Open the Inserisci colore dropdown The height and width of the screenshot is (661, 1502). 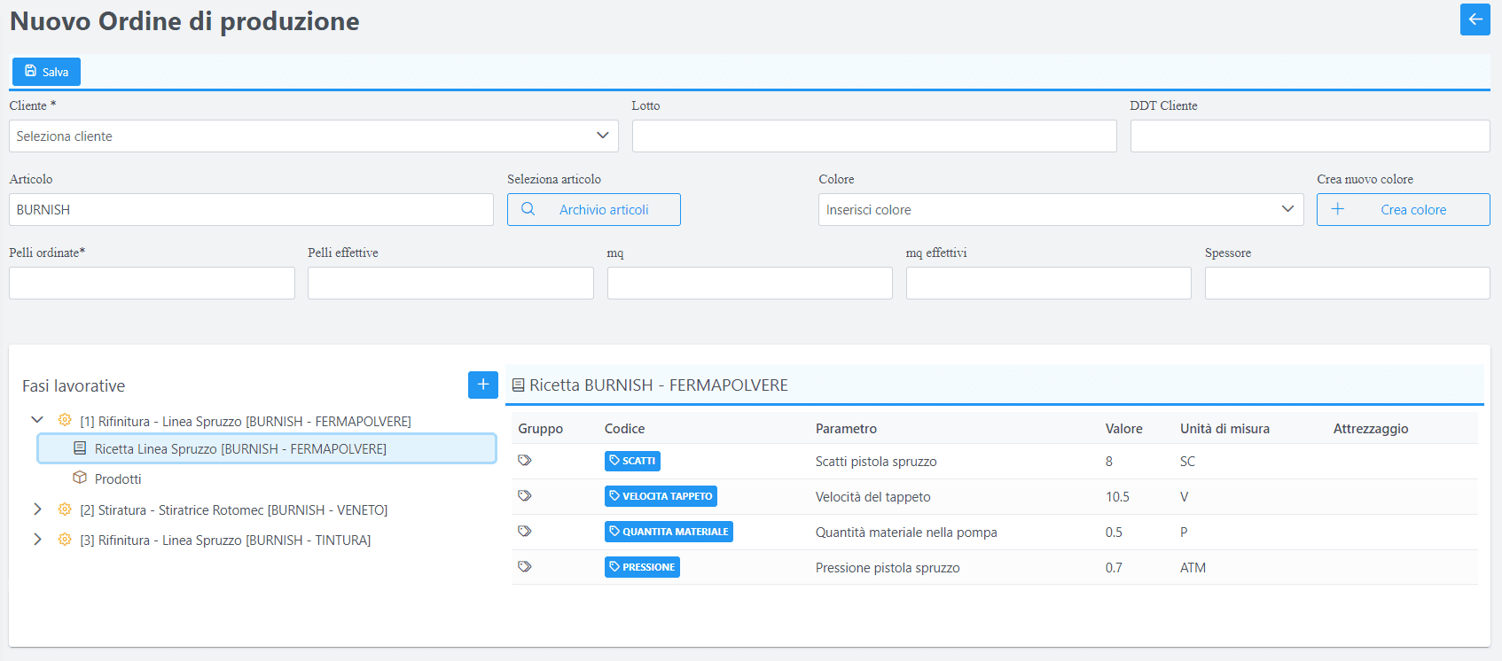pyautogui.click(x=1060, y=210)
